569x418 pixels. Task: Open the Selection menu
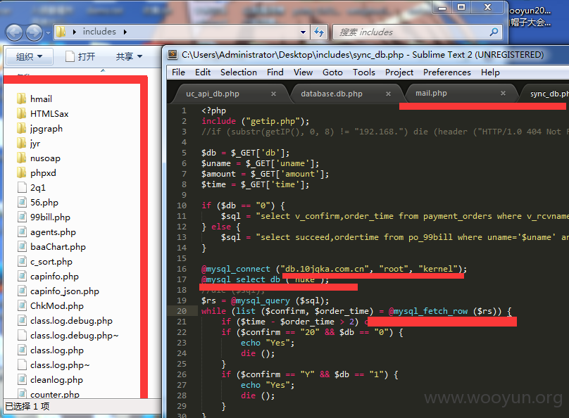239,72
